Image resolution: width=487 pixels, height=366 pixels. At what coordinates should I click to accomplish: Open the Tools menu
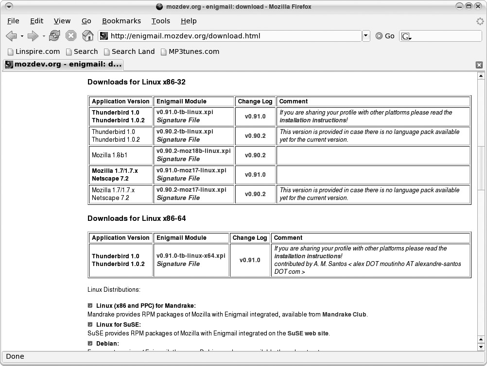click(160, 21)
